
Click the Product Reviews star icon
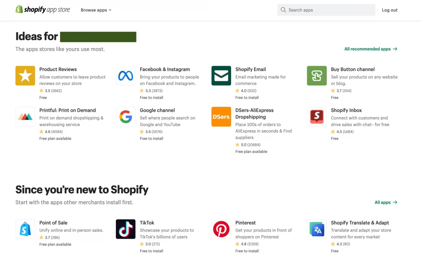click(x=25, y=76)
